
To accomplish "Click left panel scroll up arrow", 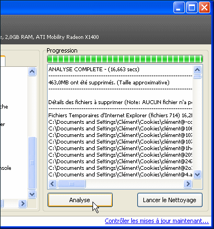I will [32, 71].
